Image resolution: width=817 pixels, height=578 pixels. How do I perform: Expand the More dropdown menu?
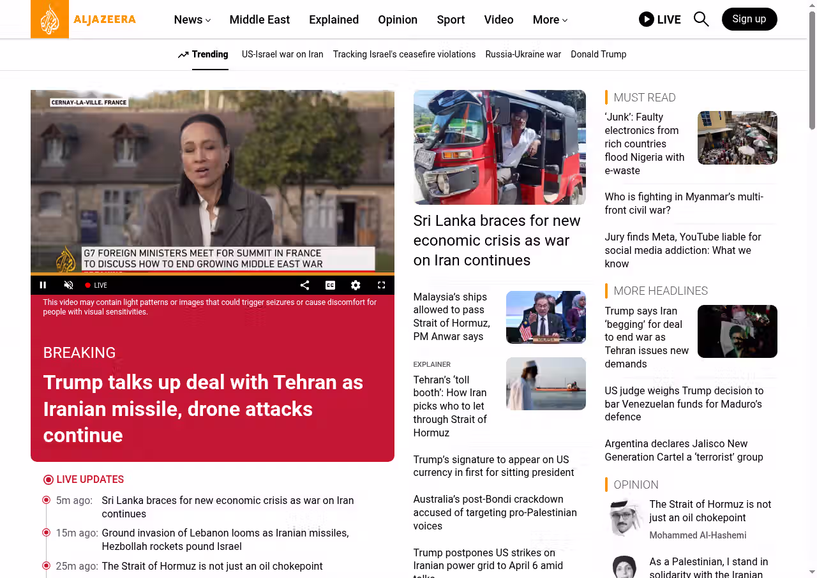tap(550, 20)
